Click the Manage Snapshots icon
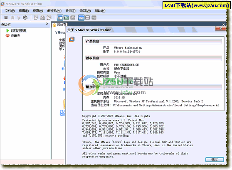This screenshot has width=232, height=170. pos(49,17)
